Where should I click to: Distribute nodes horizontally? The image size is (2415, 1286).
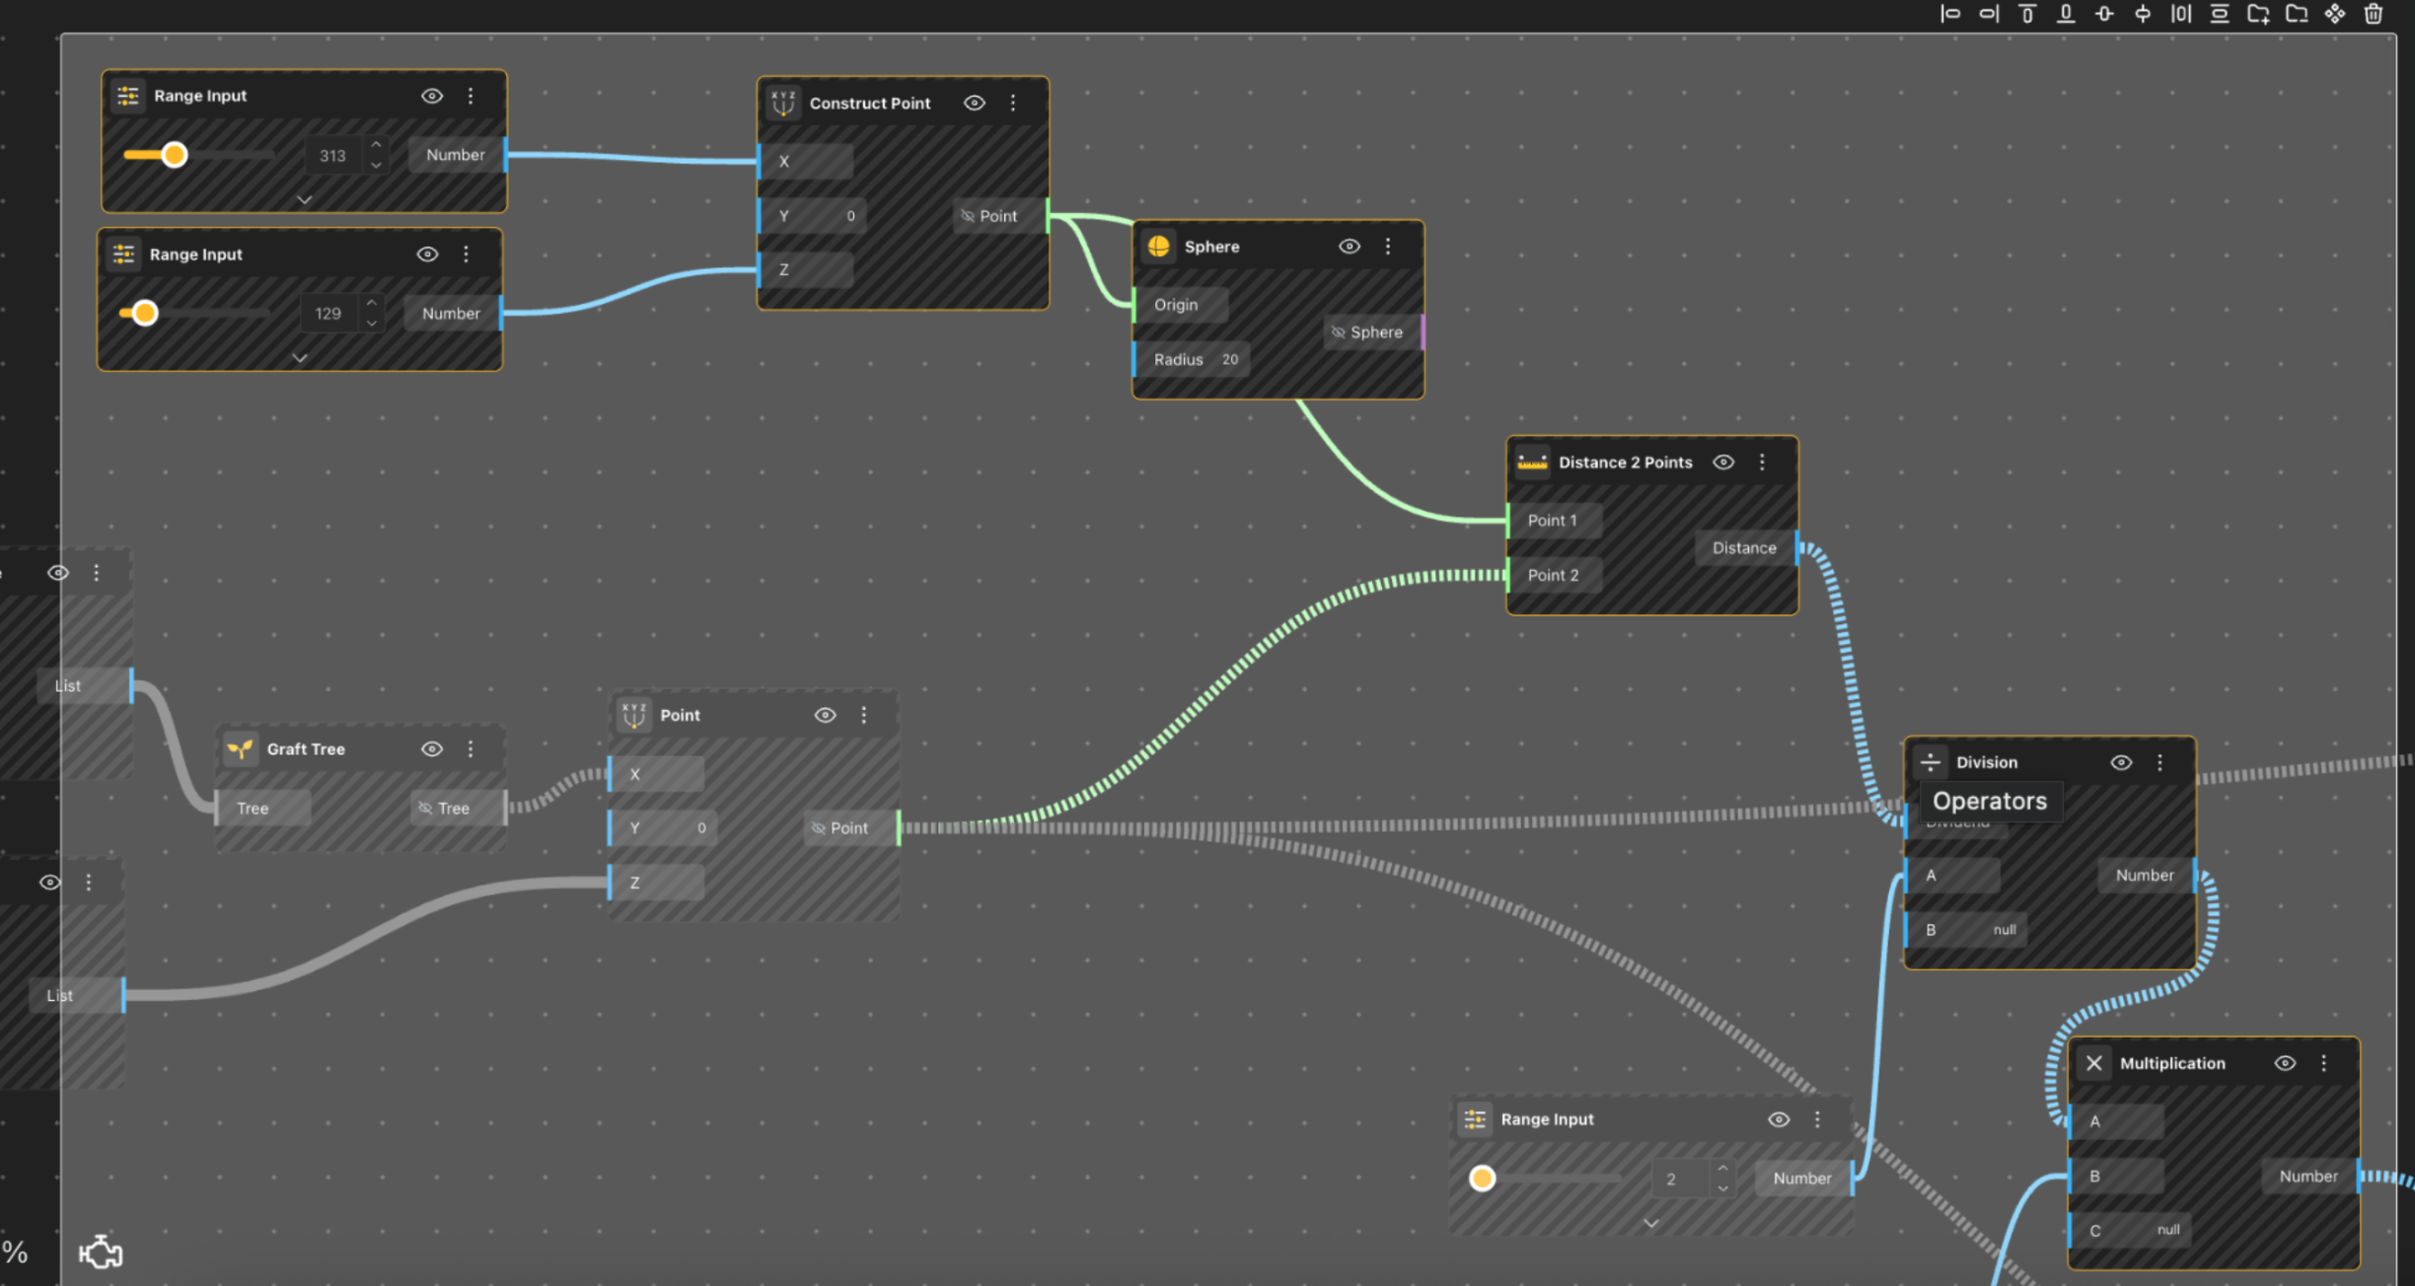click(2180, 14)
